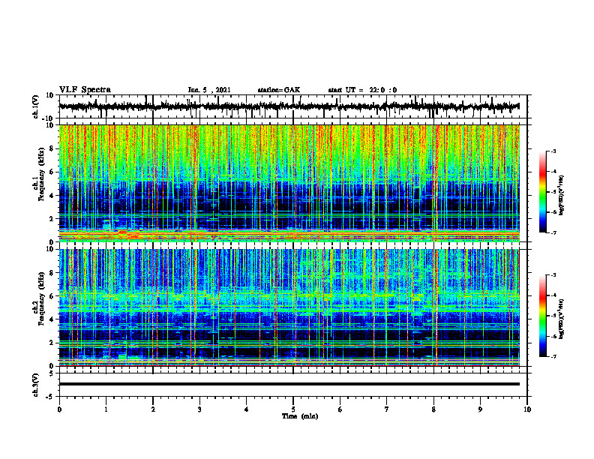Click the 'start UT = 22:0:0' label

pos(362,90)
